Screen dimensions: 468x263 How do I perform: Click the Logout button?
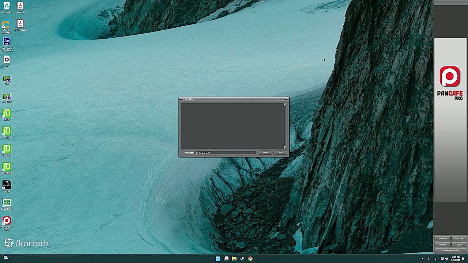[x=459, y=244]
